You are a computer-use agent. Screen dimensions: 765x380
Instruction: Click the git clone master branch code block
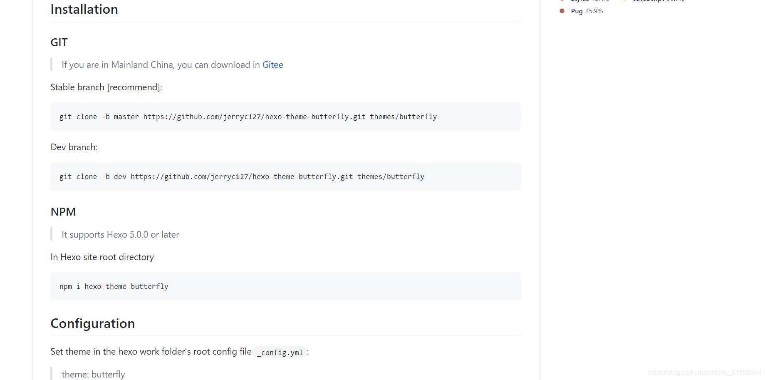(285, 117)
